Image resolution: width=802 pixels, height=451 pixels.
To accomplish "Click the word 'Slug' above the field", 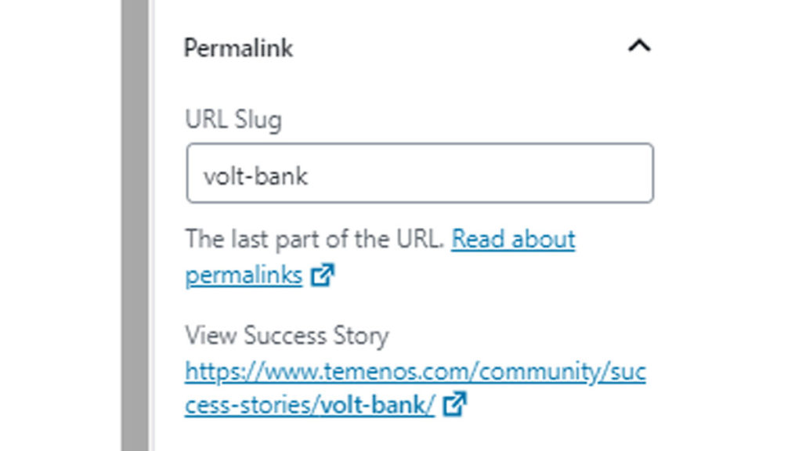I will tap(258, 120).
